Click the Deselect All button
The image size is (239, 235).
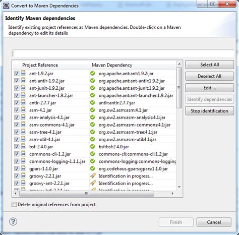210,76
